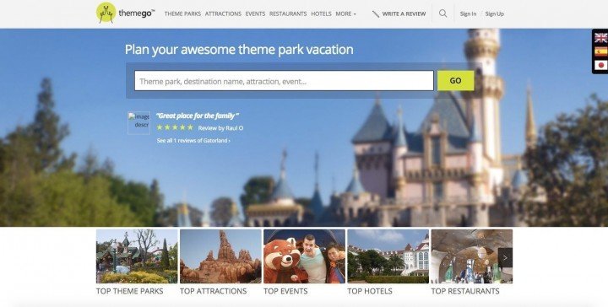Viewport: 608px width, 307px height.
Task: Open the Theme Parks menu item
Action: point(182,14)
